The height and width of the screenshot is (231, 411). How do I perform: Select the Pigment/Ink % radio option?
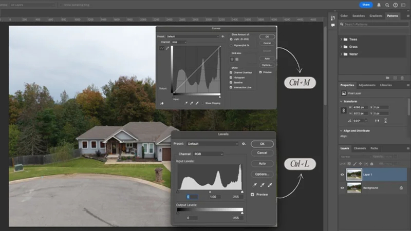tap(231, 46)
